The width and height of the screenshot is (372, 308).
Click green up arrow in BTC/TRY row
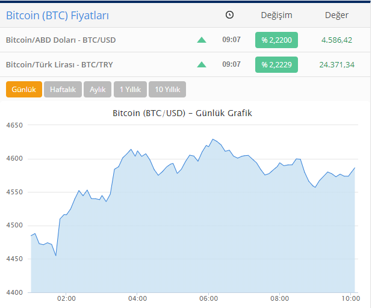click(x=202, y=64)
